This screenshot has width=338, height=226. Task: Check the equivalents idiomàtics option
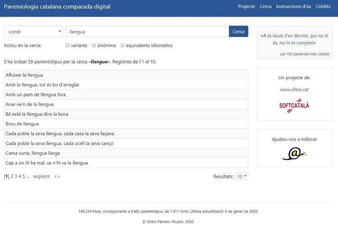[123, 45]
